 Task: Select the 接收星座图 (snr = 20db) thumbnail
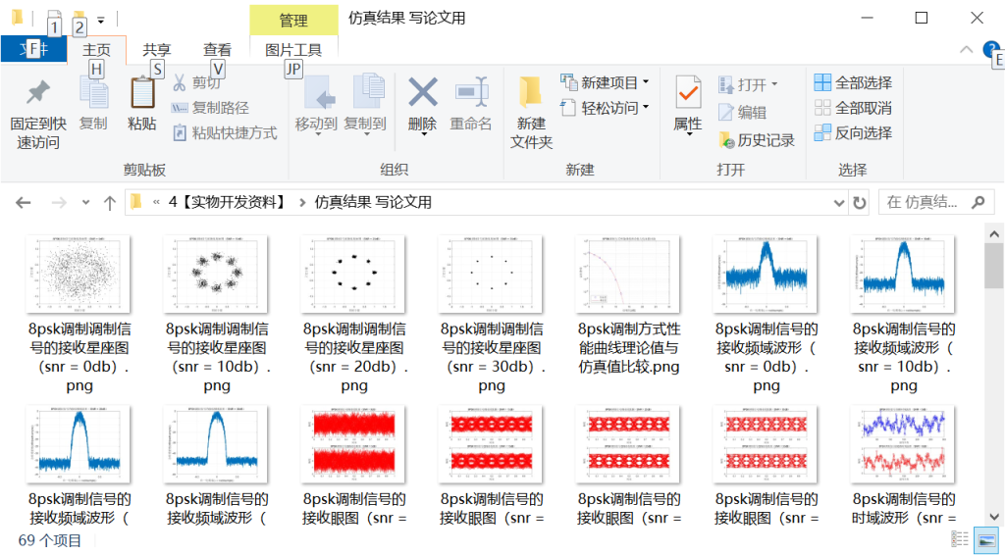point(352,274)
